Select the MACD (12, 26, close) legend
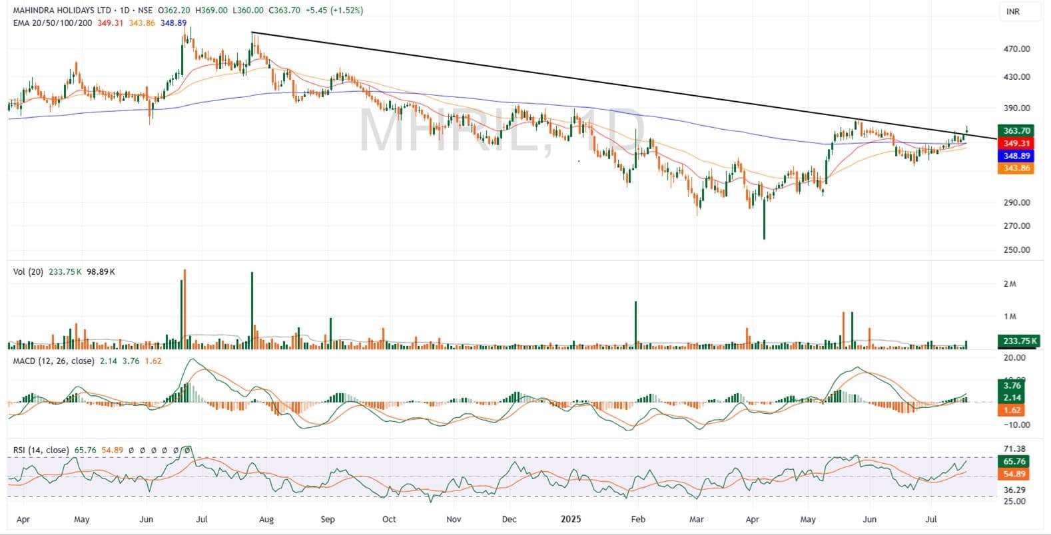Image resolution: width=1051 pixels, height=535 pixels. pos(55,361)
